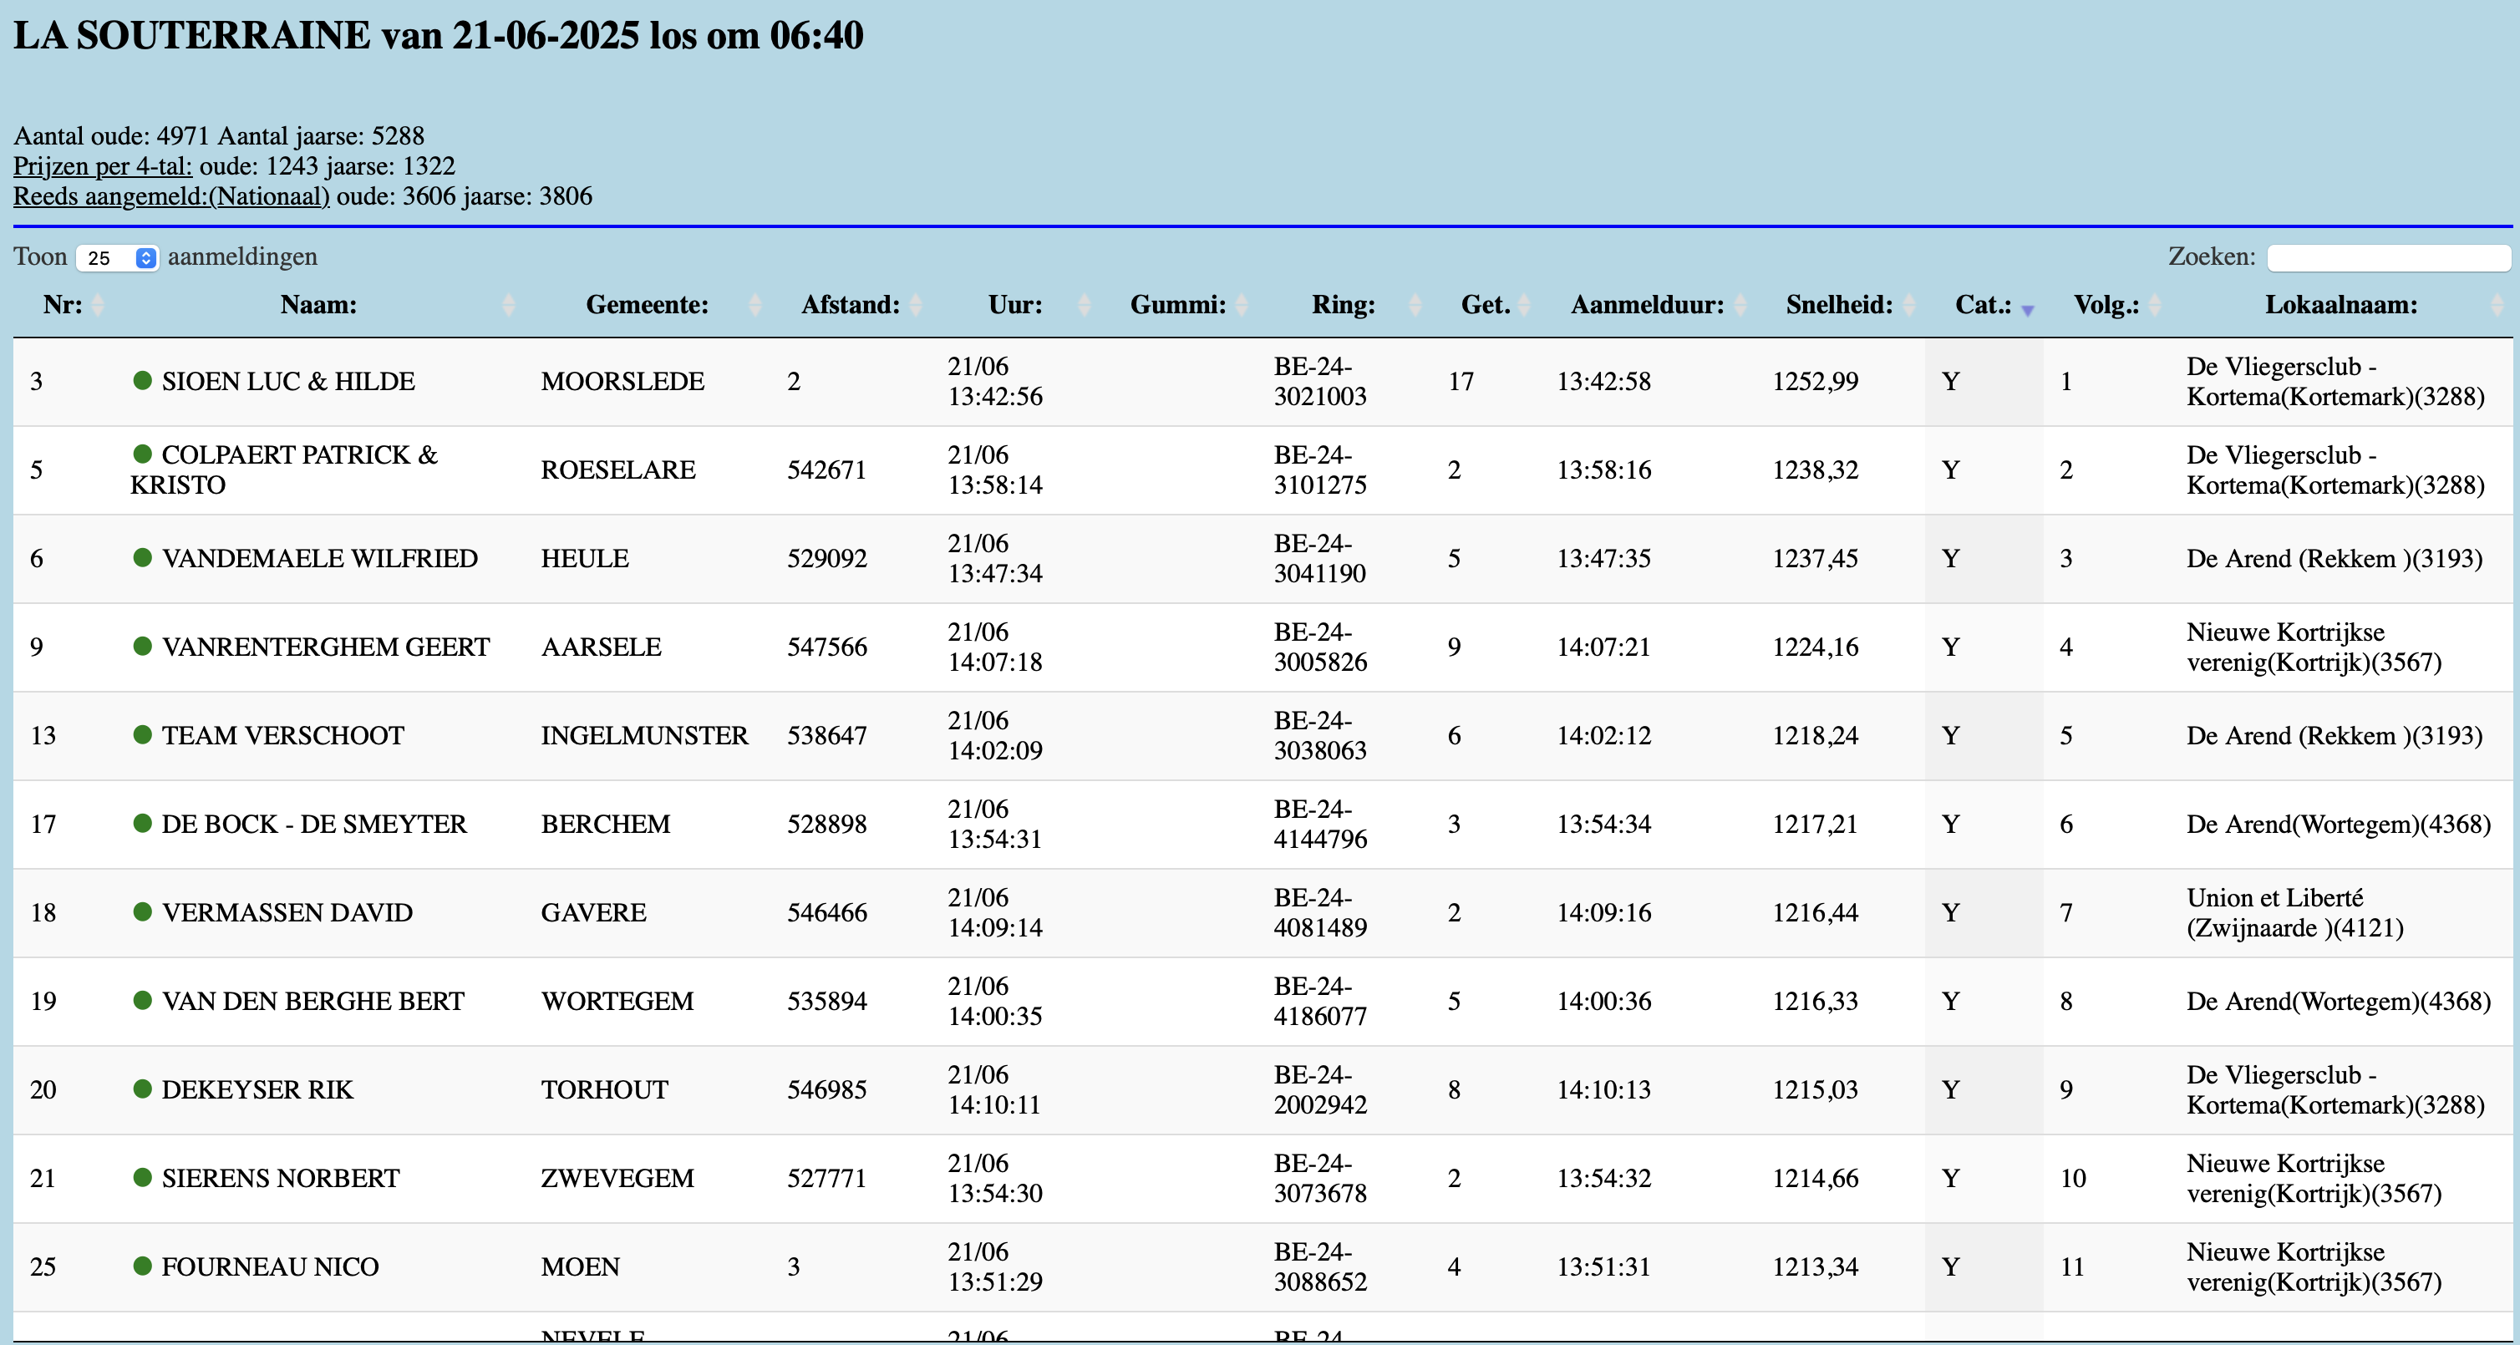Viewport: 2520px width, 1345px height.
Task: Sort table by Snelheid column
Action: click(1839, 305)
